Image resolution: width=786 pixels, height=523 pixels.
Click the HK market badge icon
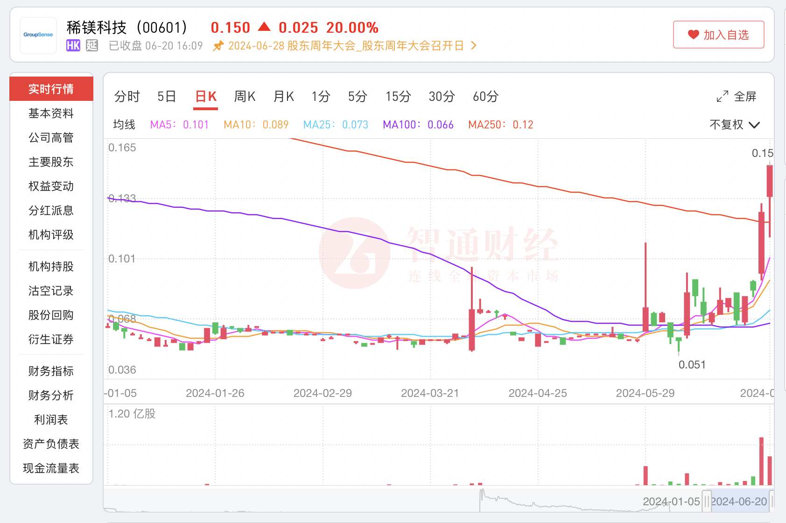tap(73, 45)
